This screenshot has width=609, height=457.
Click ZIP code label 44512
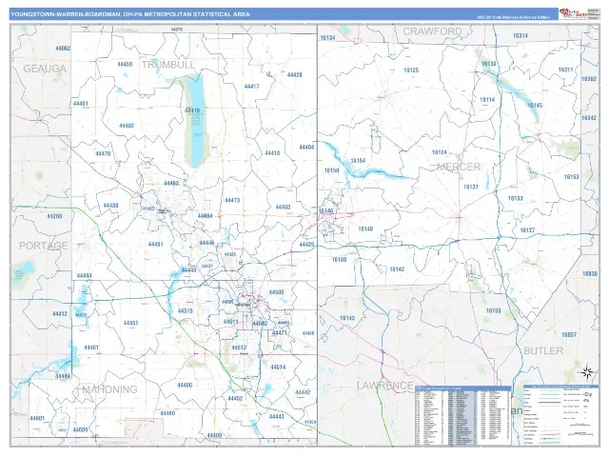point(239,348)
